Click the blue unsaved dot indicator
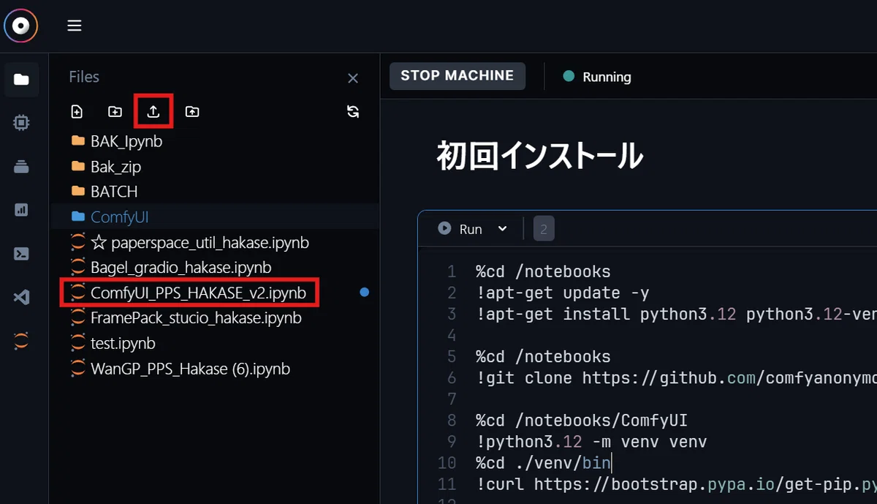 (365, 293)
